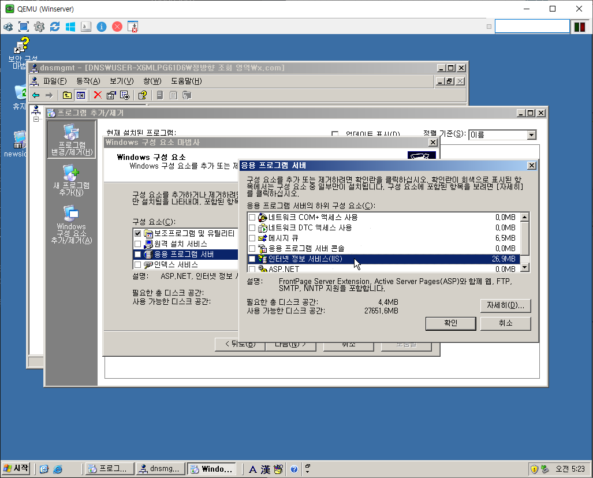Screen dimensions: 593x478
Task: Click the QEMU window-with-red-x eject icon
Action: pyautogui.click(x=133, y=27)
